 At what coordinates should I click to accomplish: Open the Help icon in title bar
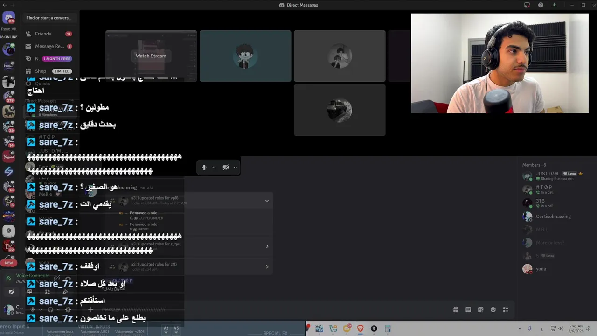click(x=541, y=5)
